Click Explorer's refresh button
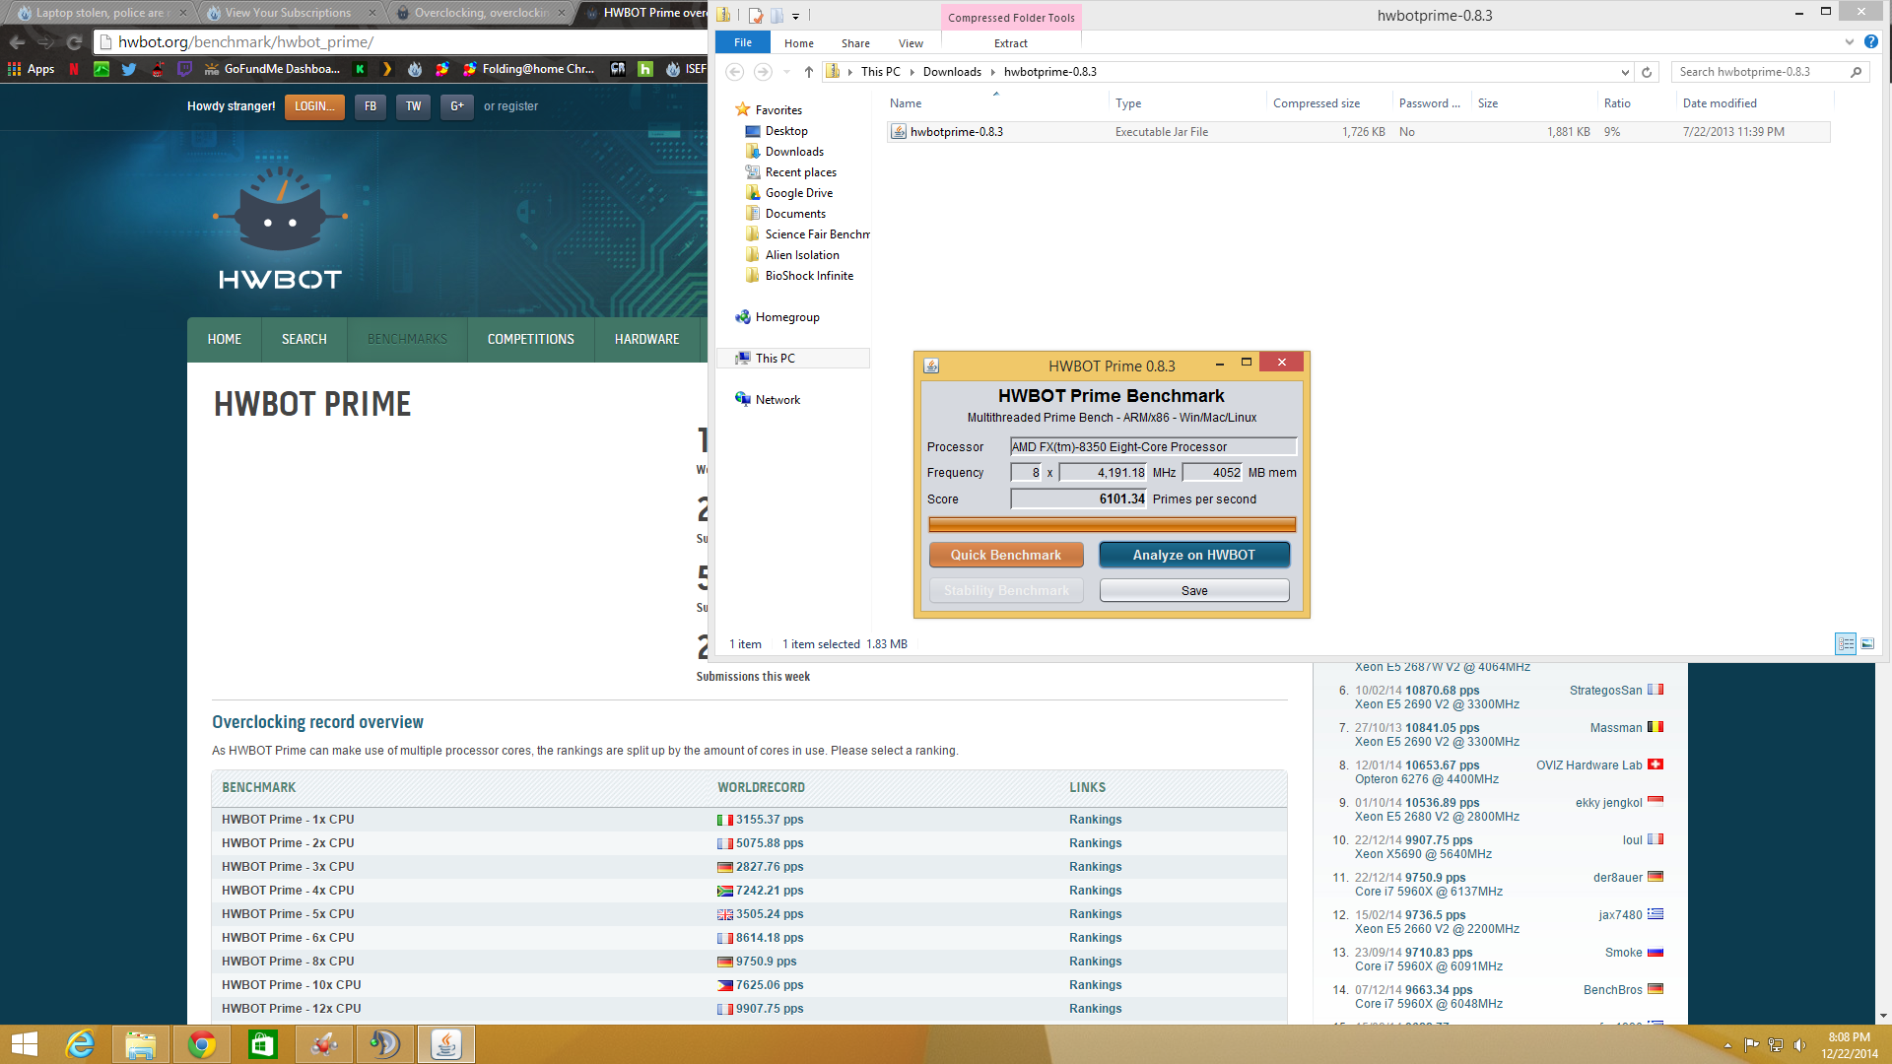This screenshot has width=1892, height=1064. [x=1647, y=72]
